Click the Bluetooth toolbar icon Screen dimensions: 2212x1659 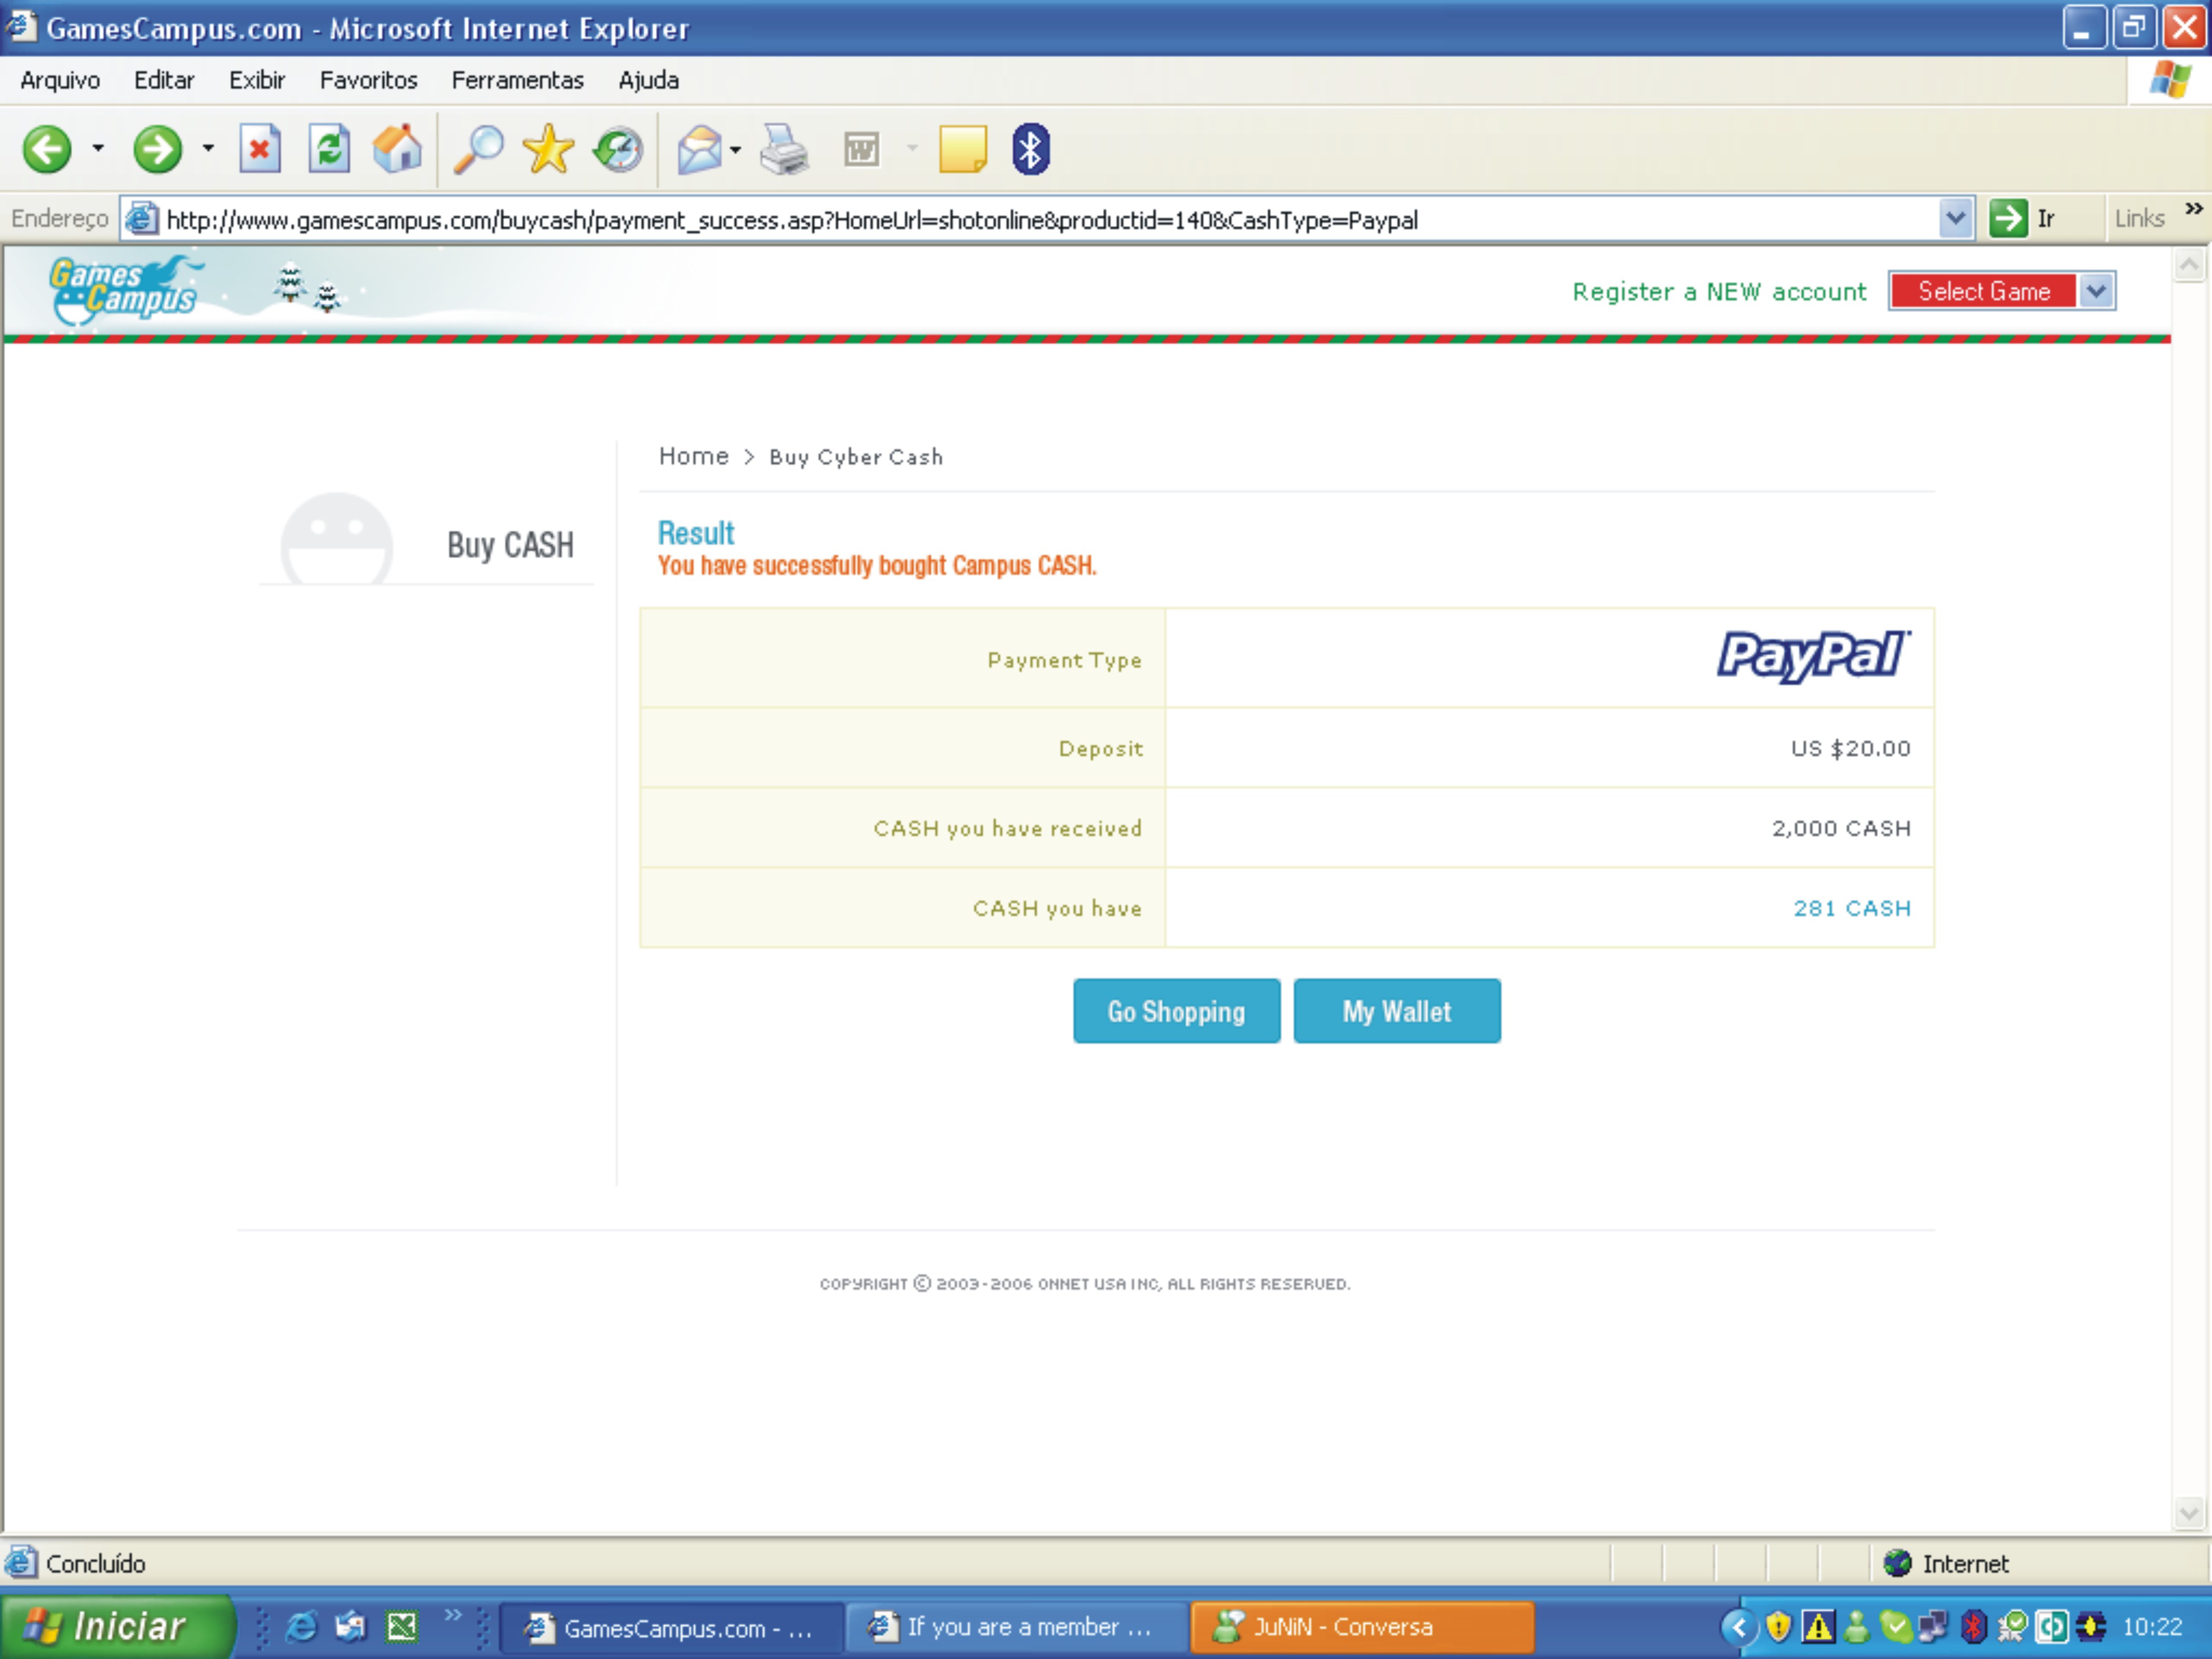1030,150
